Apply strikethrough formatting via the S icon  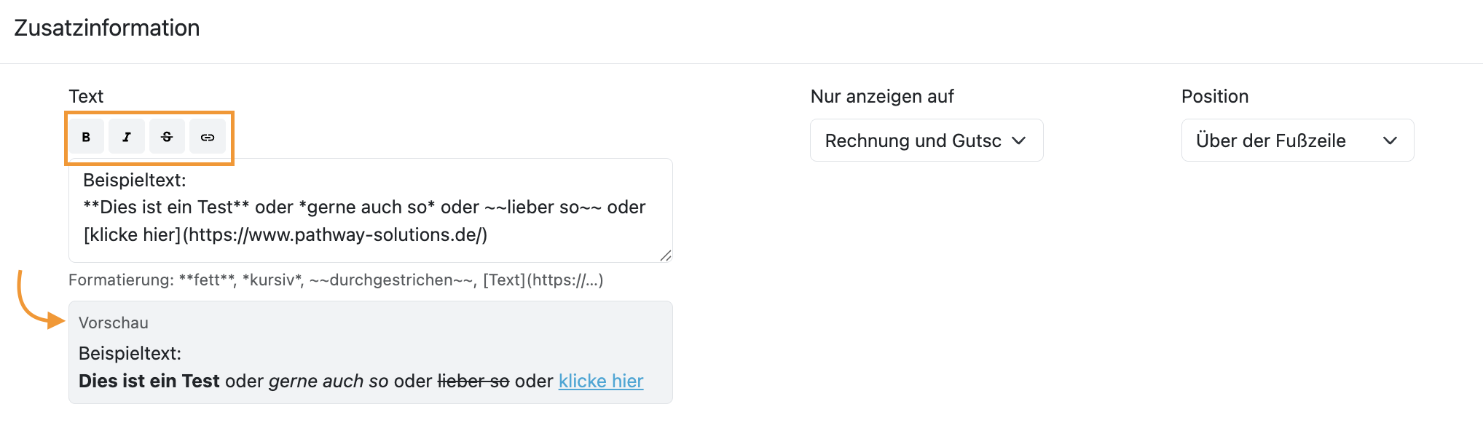167,137
